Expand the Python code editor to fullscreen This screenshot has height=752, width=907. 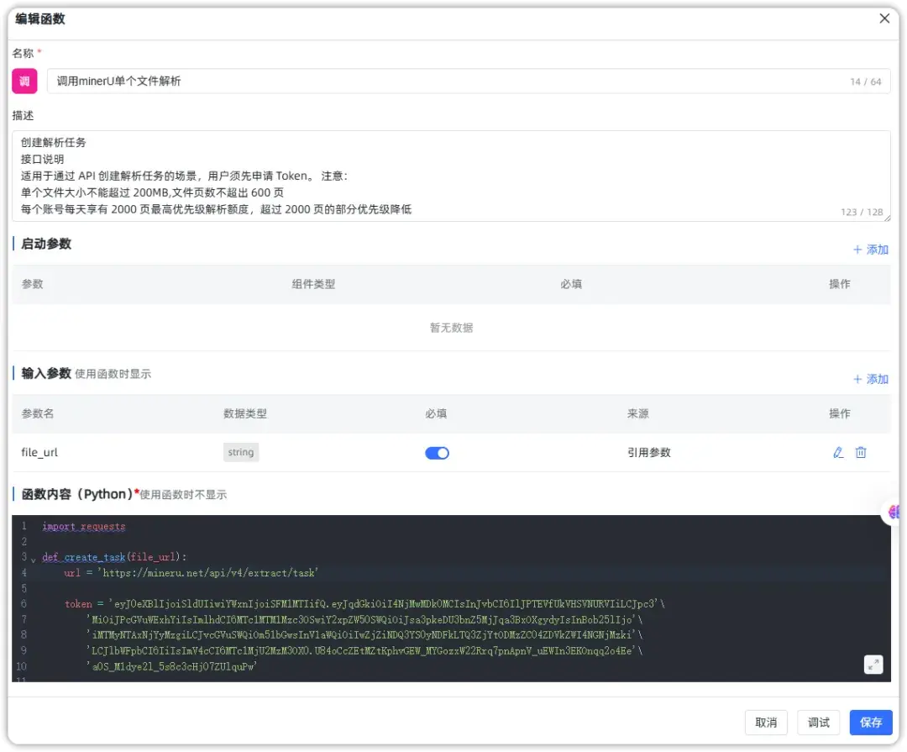pos(873,664)
